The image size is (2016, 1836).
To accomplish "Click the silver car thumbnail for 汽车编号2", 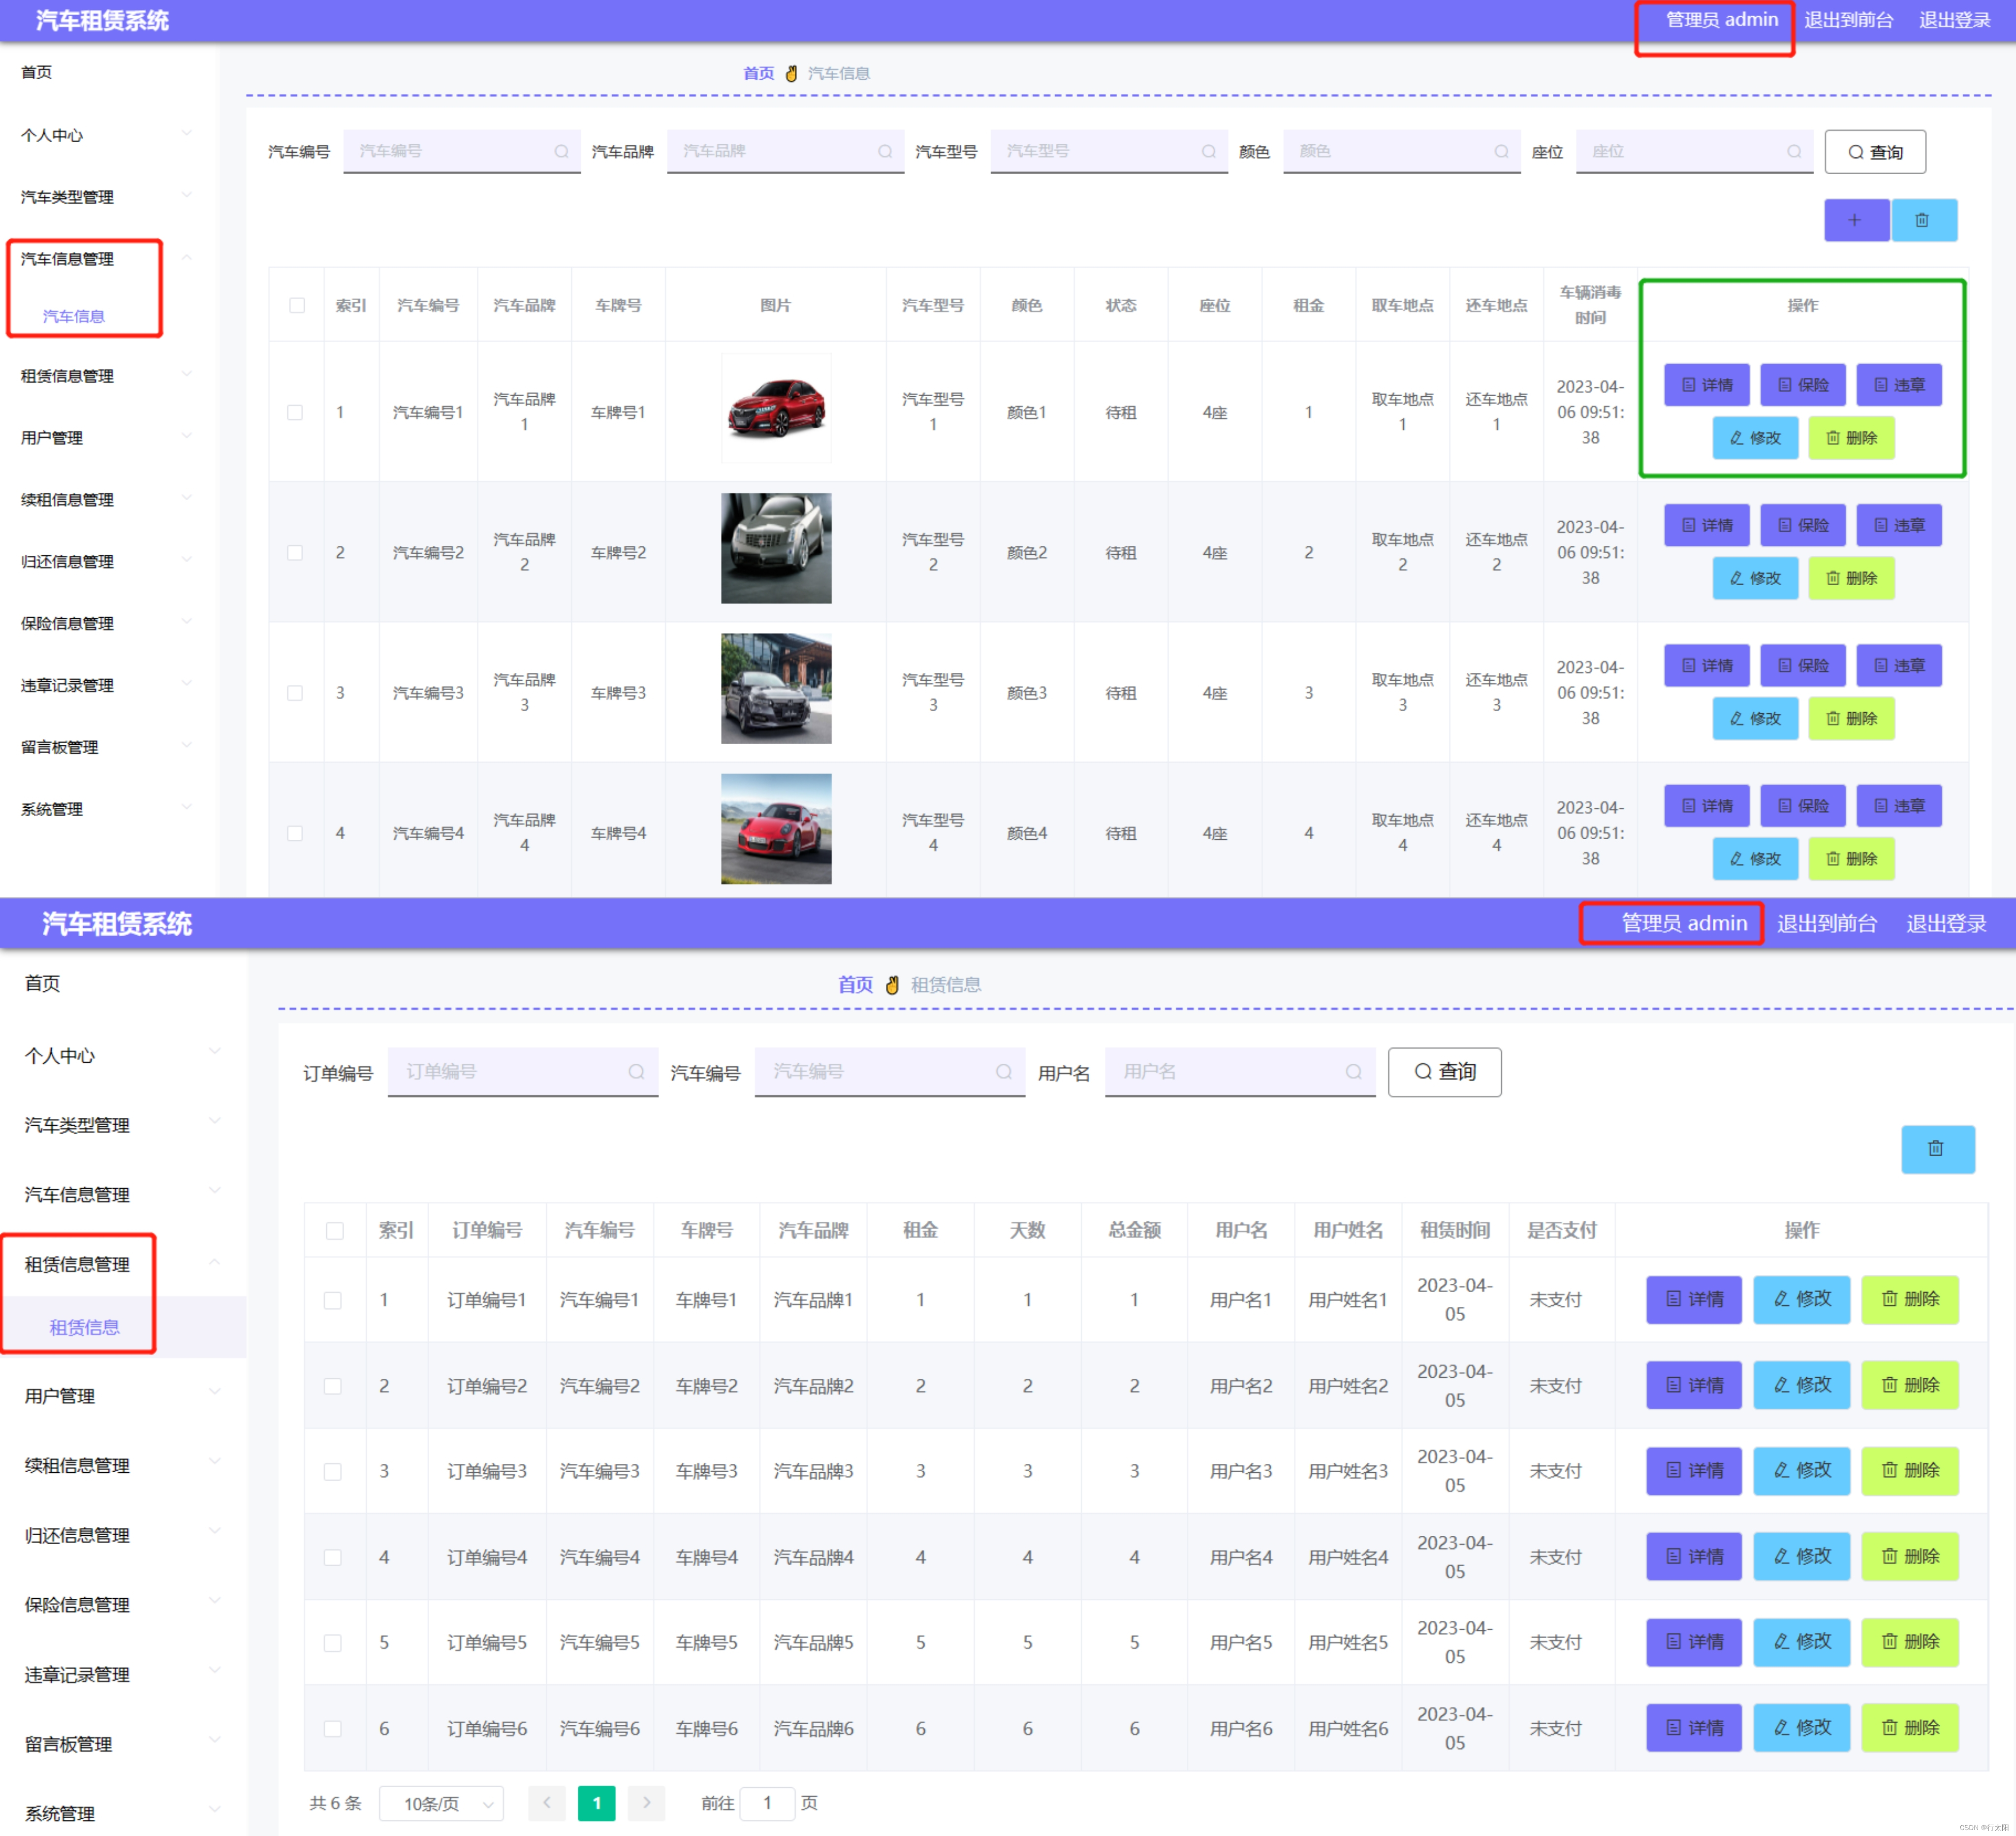I will (776, 548).
